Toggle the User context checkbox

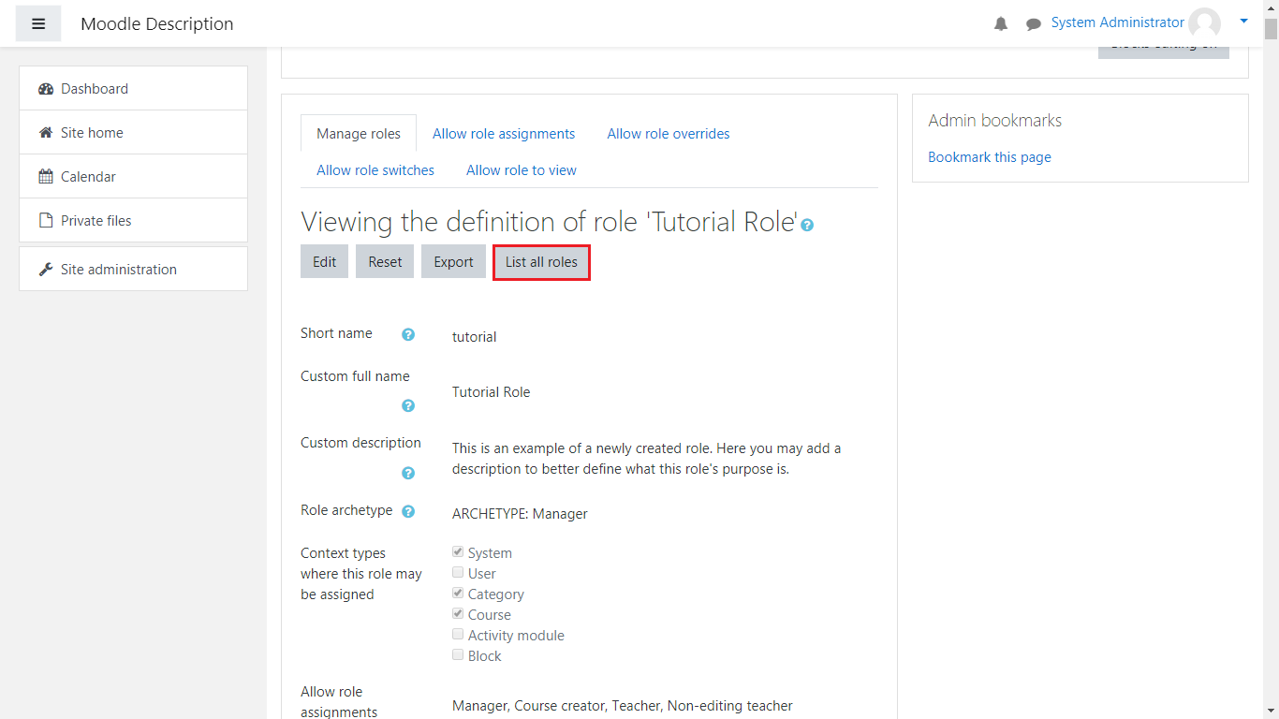click(458, 573)
